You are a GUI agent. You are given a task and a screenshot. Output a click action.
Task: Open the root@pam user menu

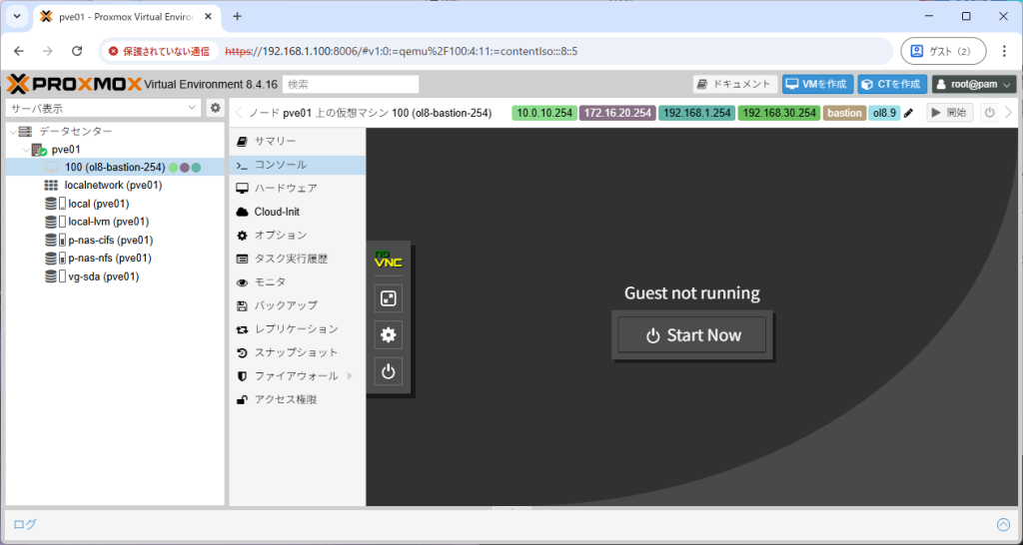973,84
